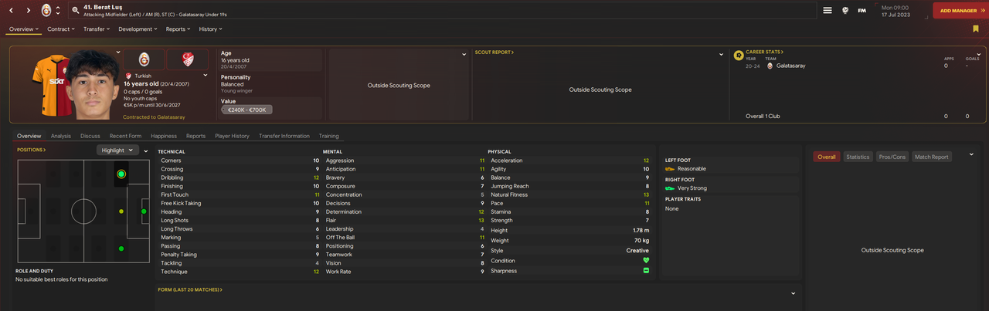Image resolution: width=989 pixels, height=311 pixels.
Task: Click the green Sharpness icon
Action: pyautogui.click(x=646, y=271)
